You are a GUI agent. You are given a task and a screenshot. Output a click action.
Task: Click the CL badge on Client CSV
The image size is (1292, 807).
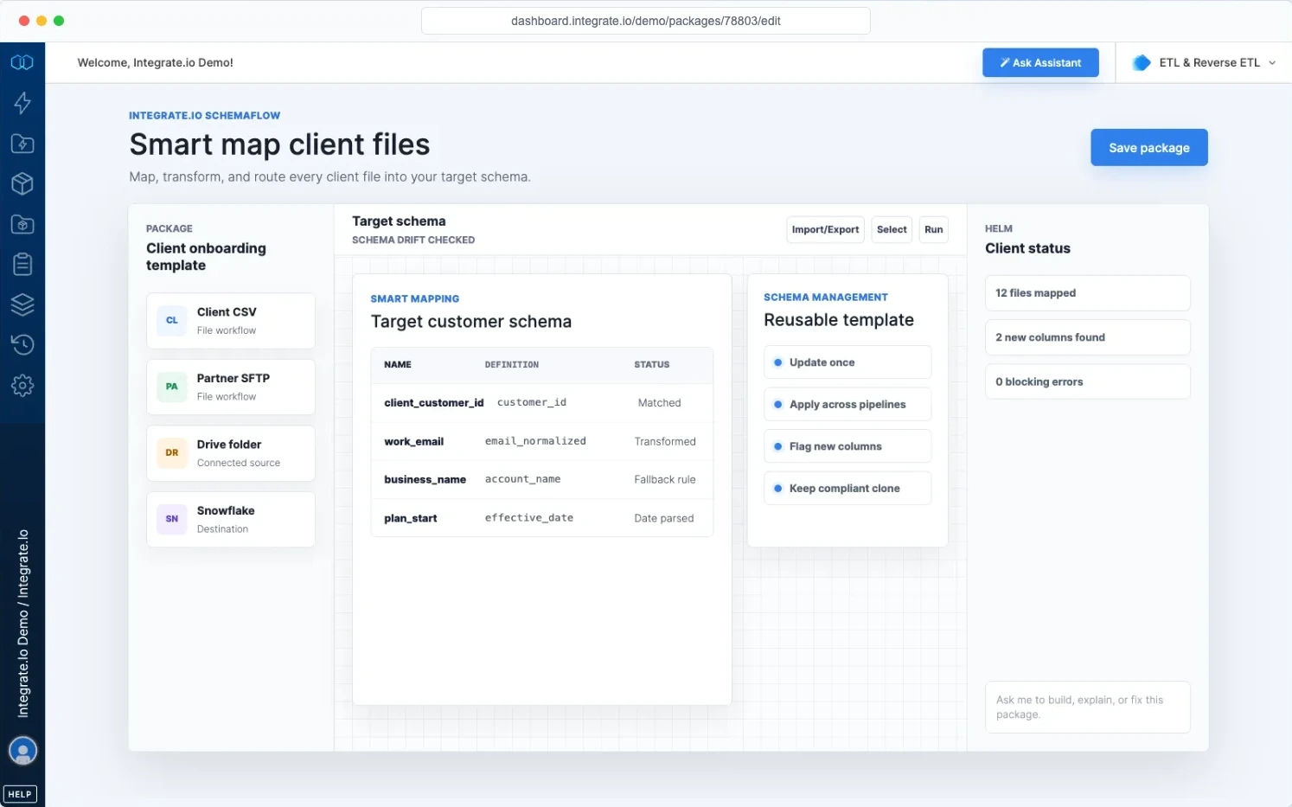point(172,320)
